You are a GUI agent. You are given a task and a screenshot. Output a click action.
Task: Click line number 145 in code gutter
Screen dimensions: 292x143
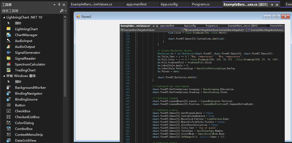[x=127, y=98]
